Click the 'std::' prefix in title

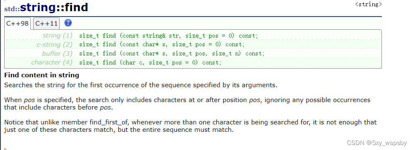(x=12, y=9)
